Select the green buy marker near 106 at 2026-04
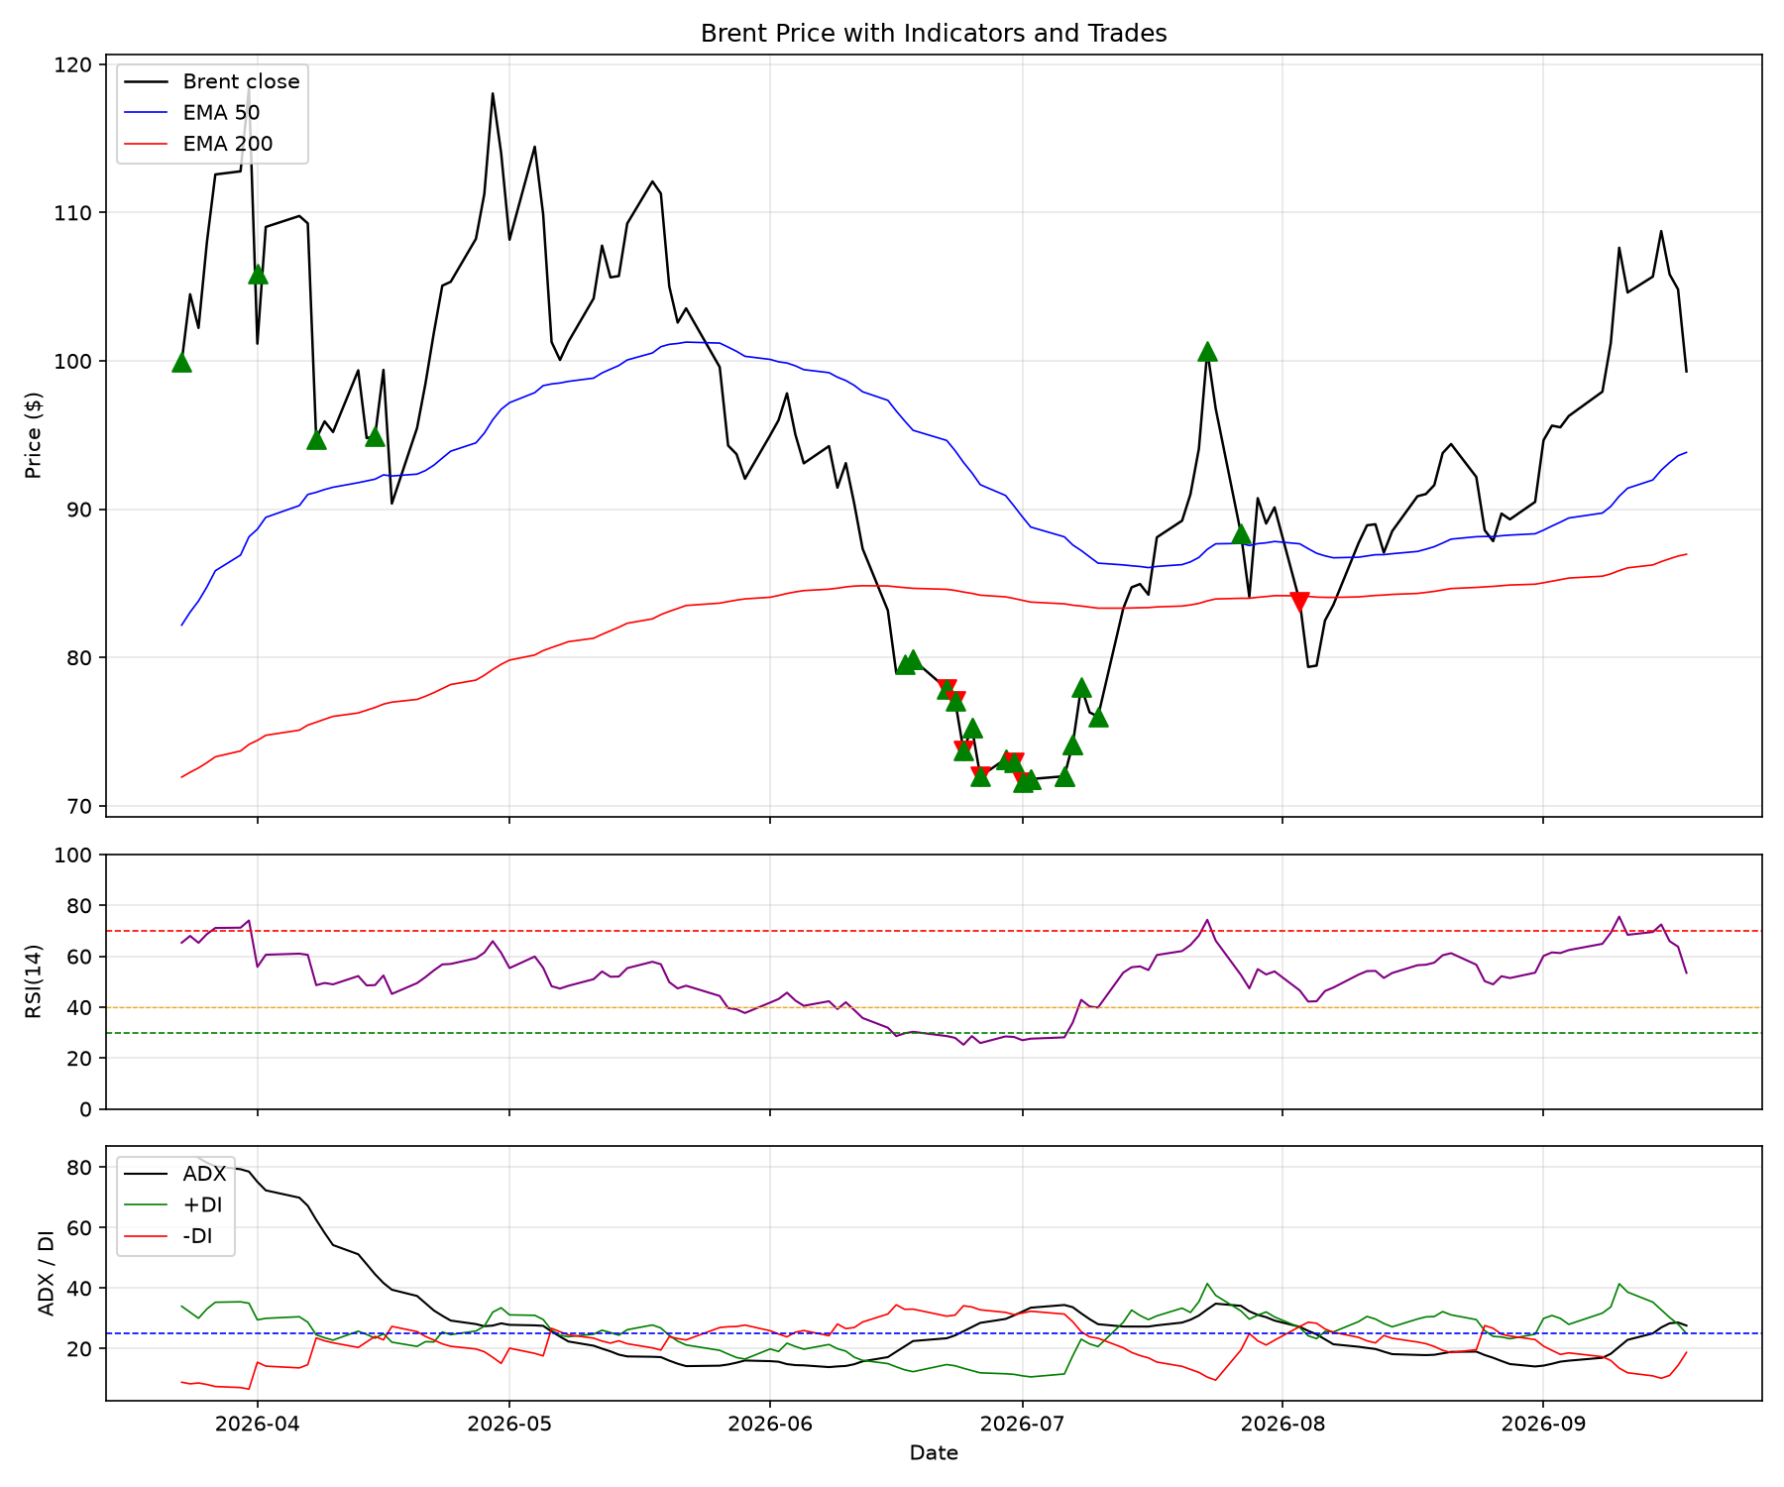Screen dimensions: 1784x1487 coord(258,274)
